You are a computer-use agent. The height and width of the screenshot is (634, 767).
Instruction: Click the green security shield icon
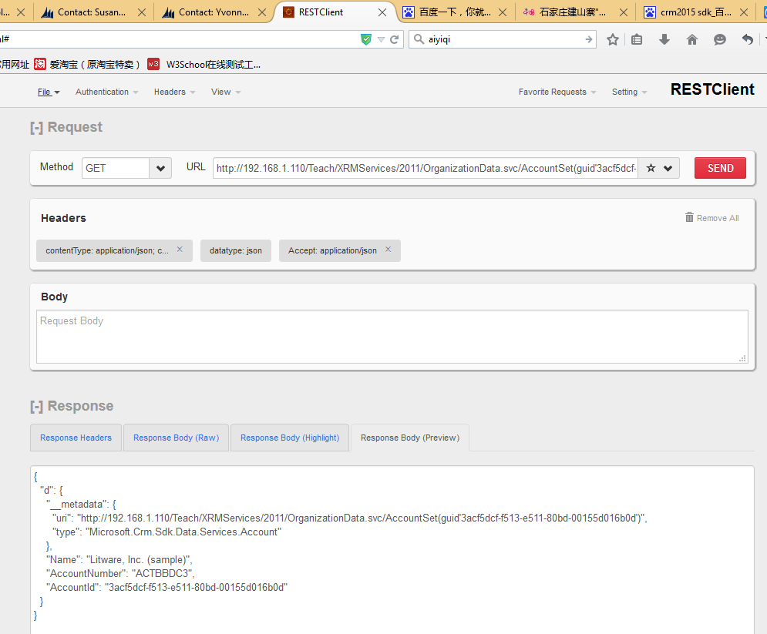366,39
